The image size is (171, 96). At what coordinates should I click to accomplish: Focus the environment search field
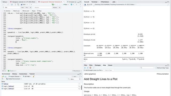(x=74, y=79)
